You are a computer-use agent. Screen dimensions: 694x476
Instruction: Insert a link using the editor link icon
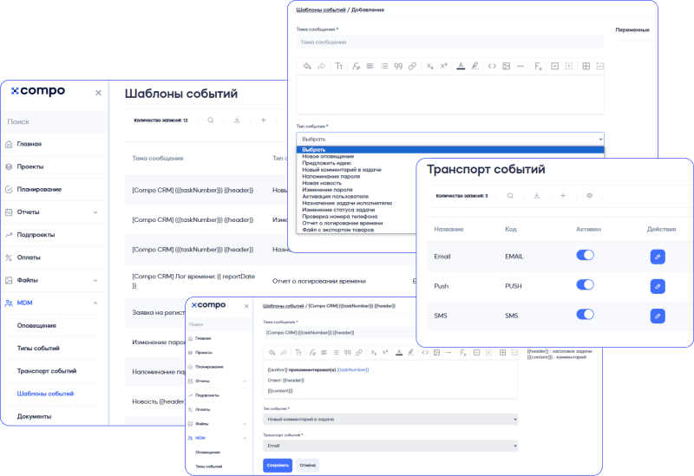tap(412, 66)
